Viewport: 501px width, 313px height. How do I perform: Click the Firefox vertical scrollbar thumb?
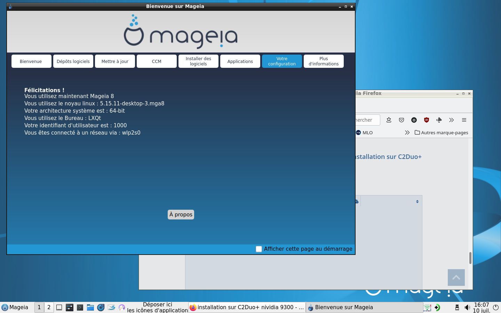pyautogui.click(x=470, y=258)
